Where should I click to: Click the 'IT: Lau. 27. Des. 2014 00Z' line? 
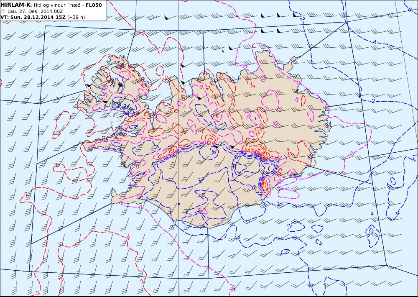(x=32, y=11)
